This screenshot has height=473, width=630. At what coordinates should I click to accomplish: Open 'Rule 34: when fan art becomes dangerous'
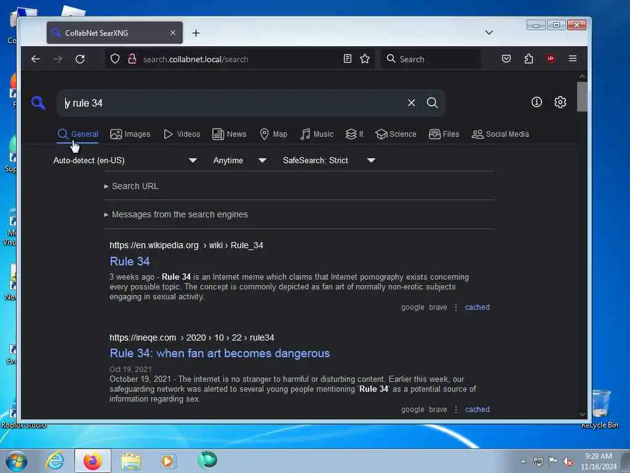coord(220,353)
